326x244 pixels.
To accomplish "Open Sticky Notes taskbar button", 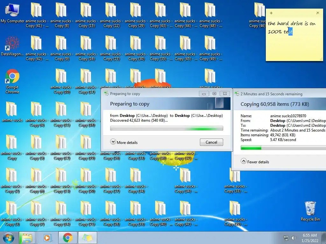I will (x=88, y=238).
